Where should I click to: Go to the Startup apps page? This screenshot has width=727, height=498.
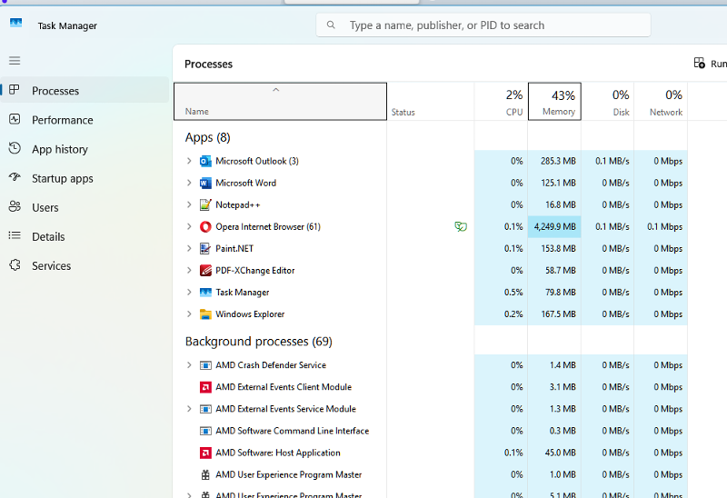(x=85, y=178)
